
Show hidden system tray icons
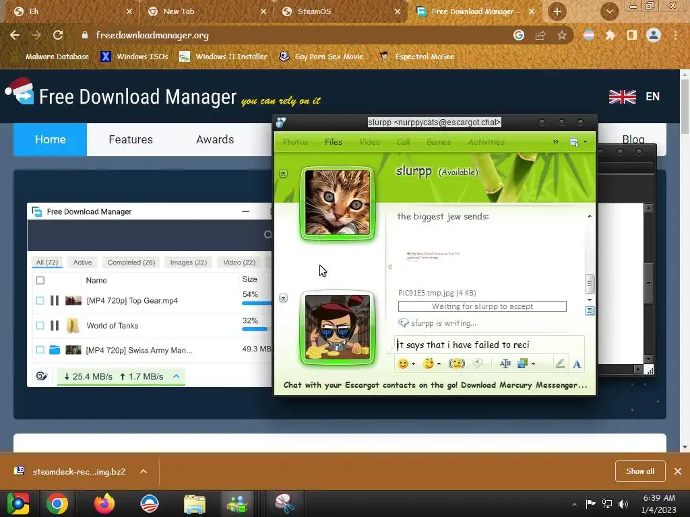click(x=574, y=504)
